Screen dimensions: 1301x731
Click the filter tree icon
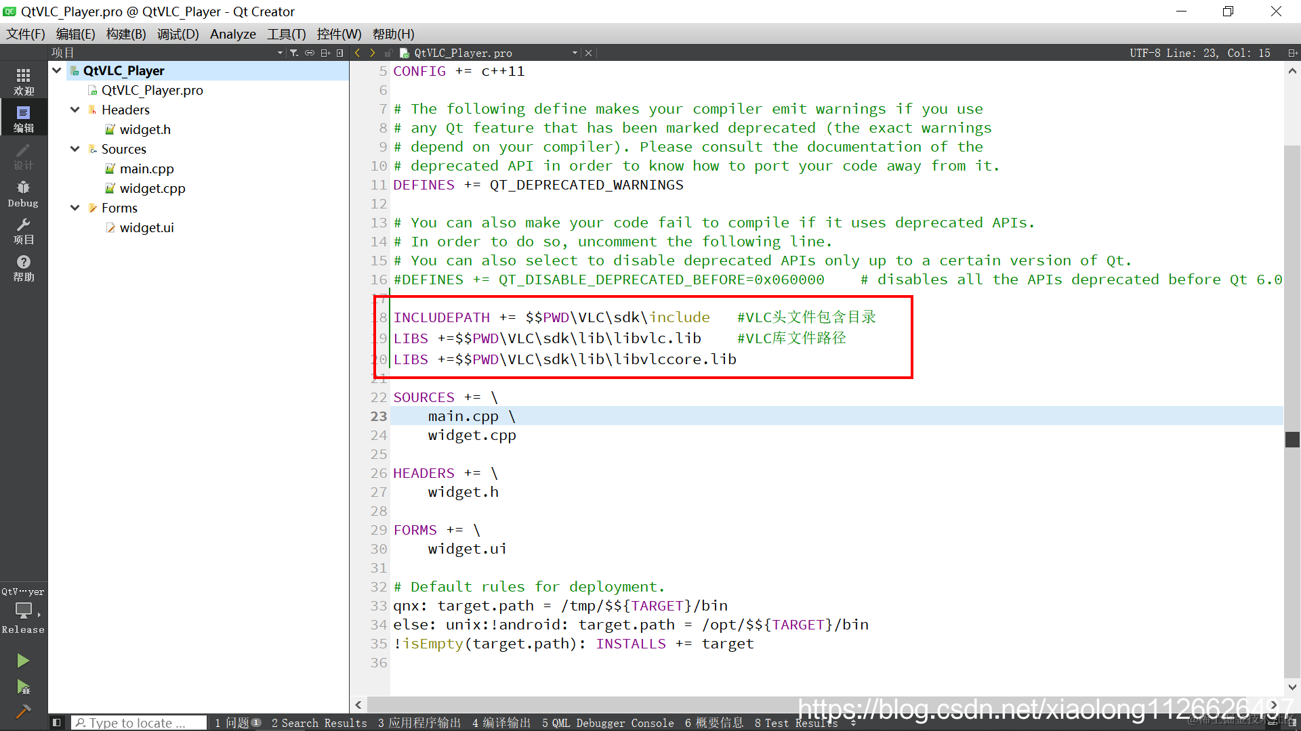point(294,53)
